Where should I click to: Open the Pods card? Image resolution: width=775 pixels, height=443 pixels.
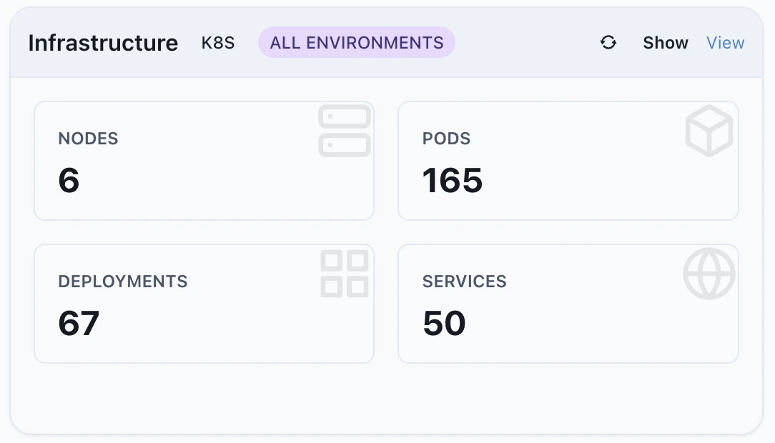click(x=568, y=160)
